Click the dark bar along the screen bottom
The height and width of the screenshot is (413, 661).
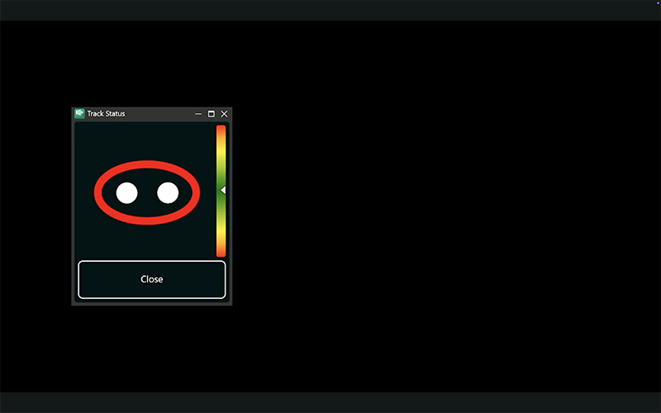pos(330,402)
